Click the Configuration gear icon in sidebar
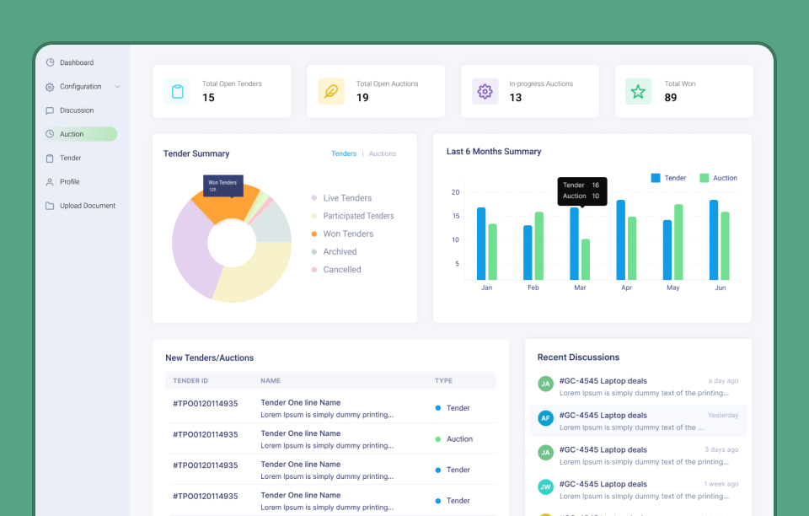809x516 pixels. (x=50, y=87)
